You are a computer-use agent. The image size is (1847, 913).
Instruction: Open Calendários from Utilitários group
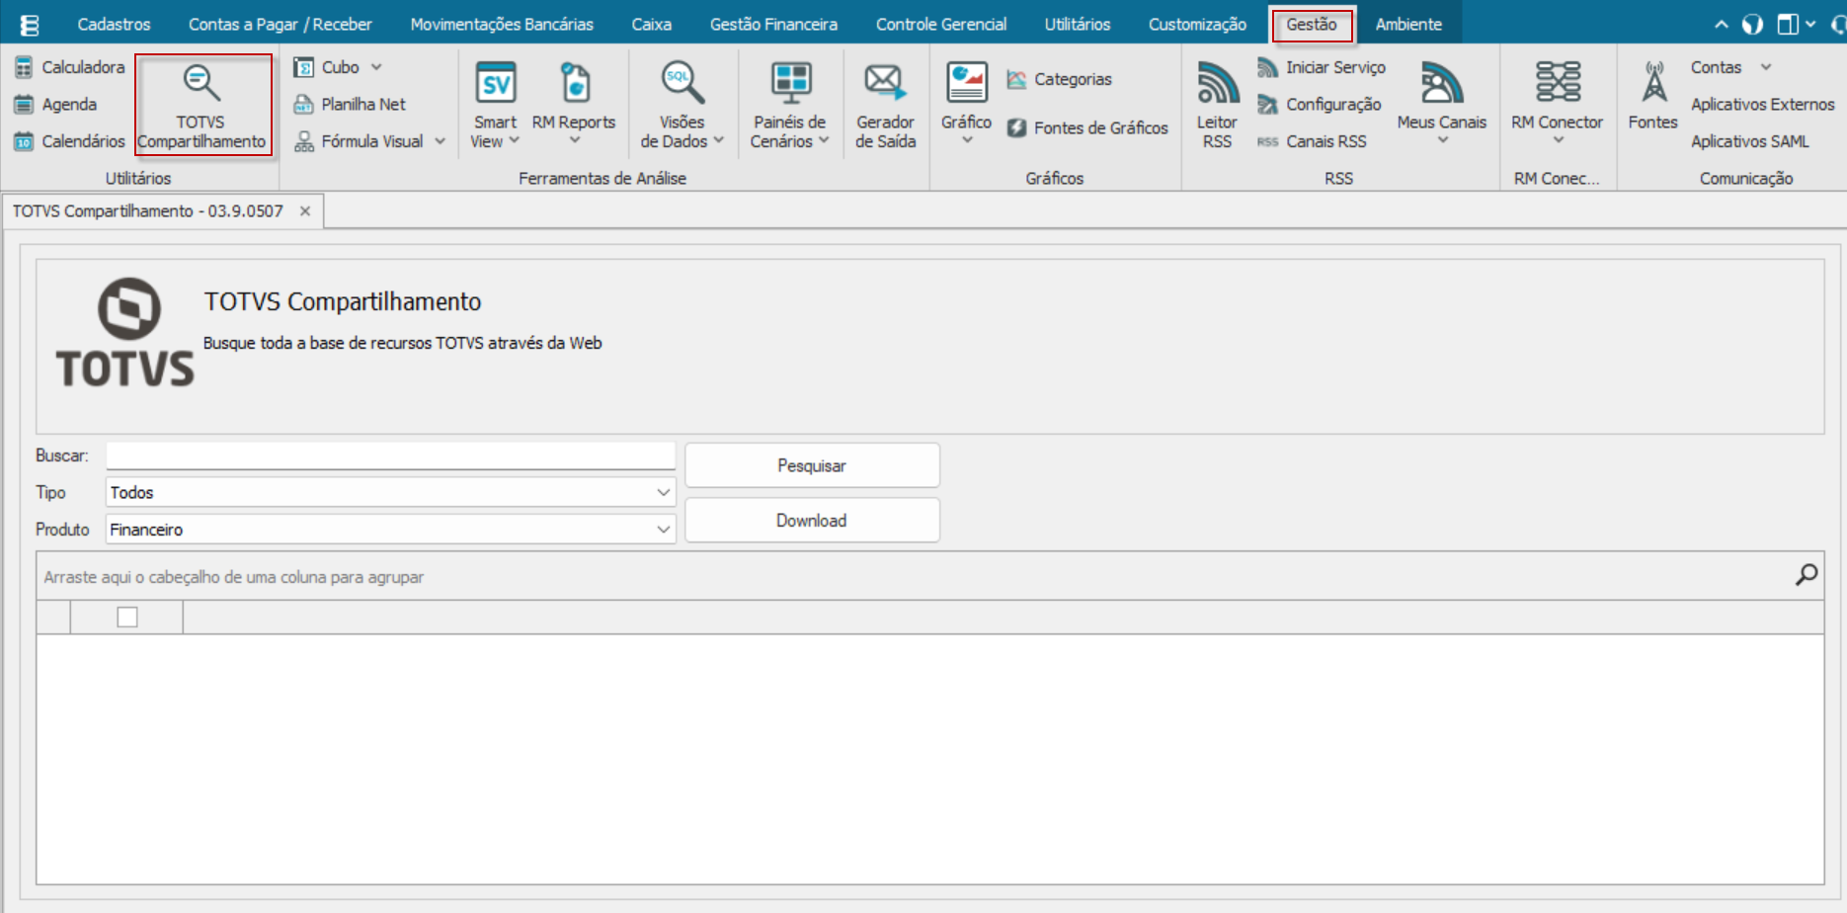[70, 141]
